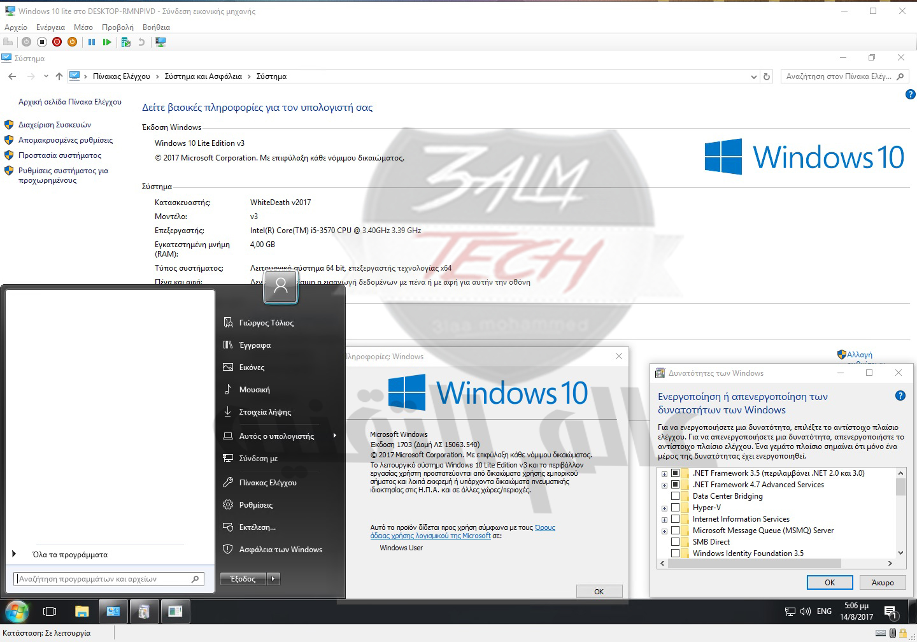Go up one level in Control Panel
The width and height of the screenshot is (917, 642).
point(59,76)
